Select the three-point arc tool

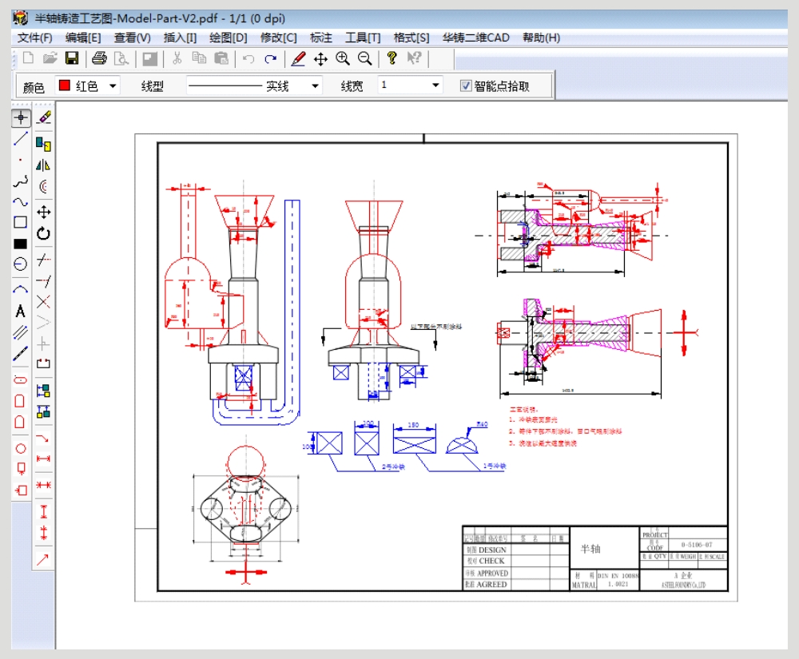21,288
